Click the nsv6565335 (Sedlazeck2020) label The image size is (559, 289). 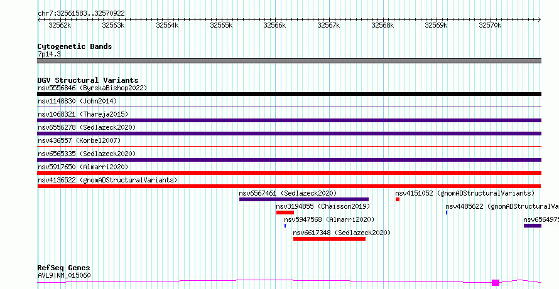(87, 154)
